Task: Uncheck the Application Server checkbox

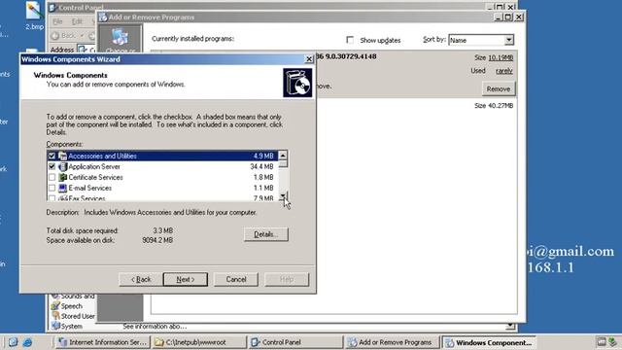Action: pos(52,166)
